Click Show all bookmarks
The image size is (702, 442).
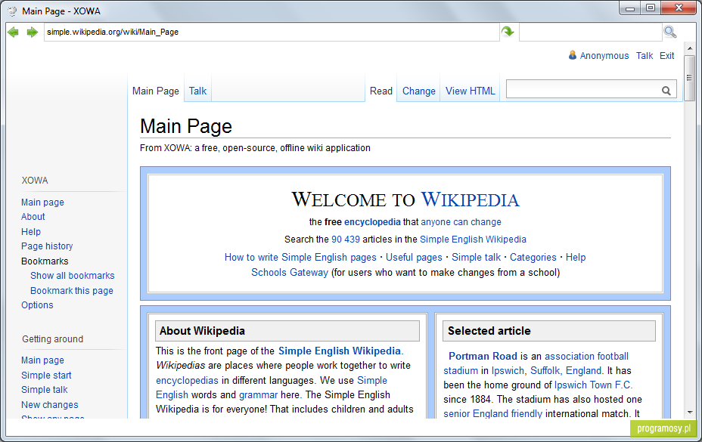[73, 276]
